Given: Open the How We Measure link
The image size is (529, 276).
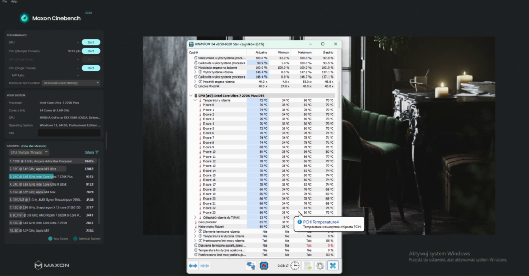Looking at the screenshot, I should click(34, 146).
